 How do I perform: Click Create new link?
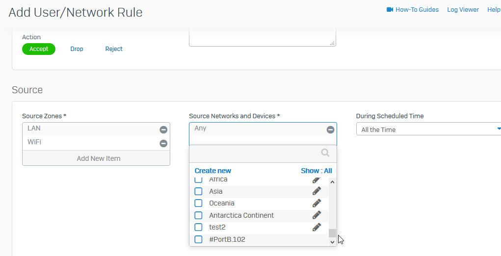pos(213,171)
